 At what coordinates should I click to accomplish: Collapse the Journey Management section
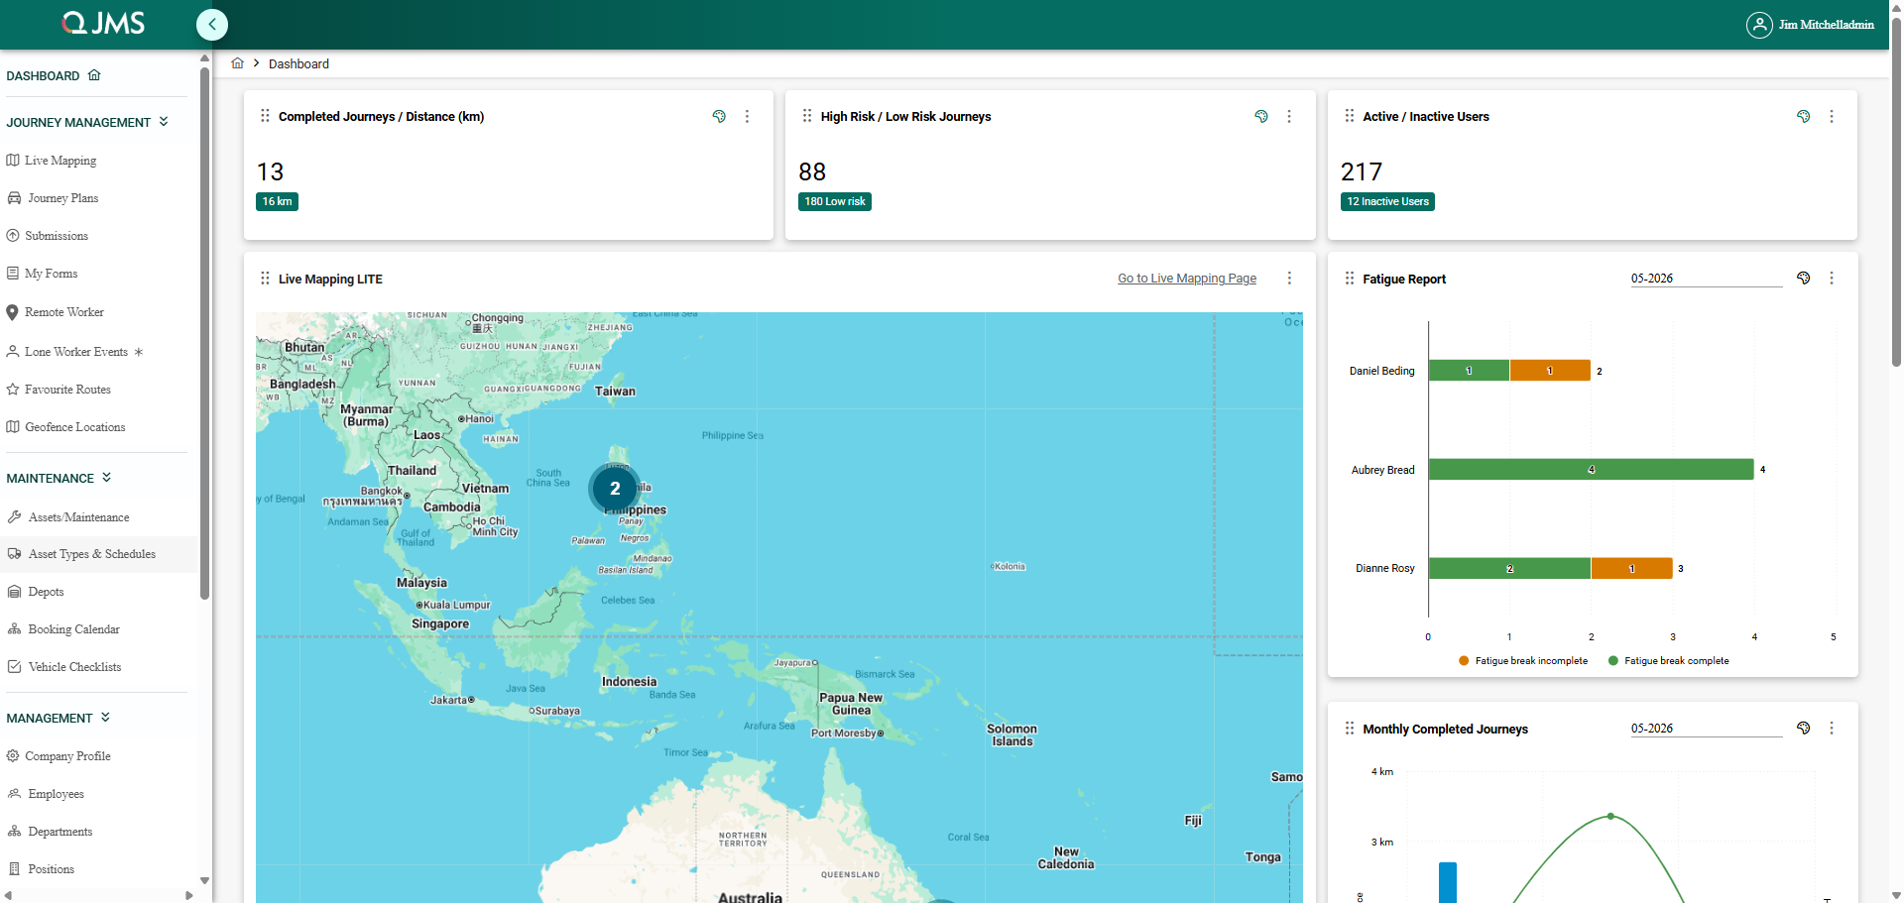[164, 122]
